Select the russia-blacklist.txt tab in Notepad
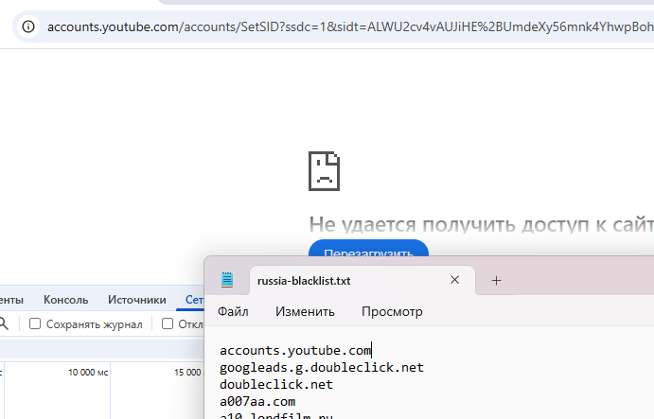Image resolution: width=654 pixels, height=419 pixels. tap(362, 281)
